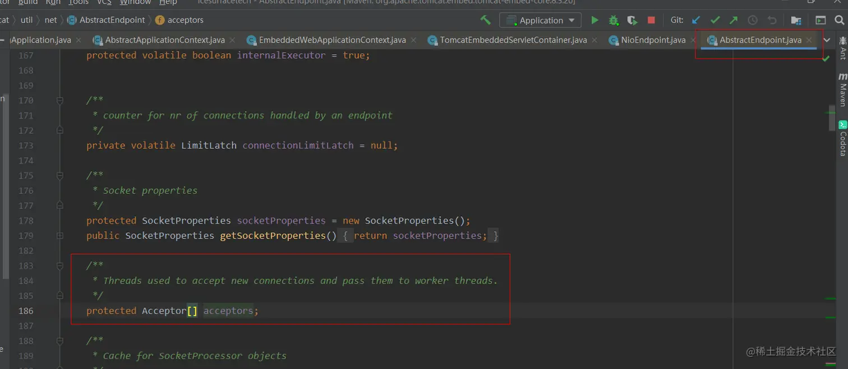
Task: Click line number 186 in gutter
Action: [26, 311]
